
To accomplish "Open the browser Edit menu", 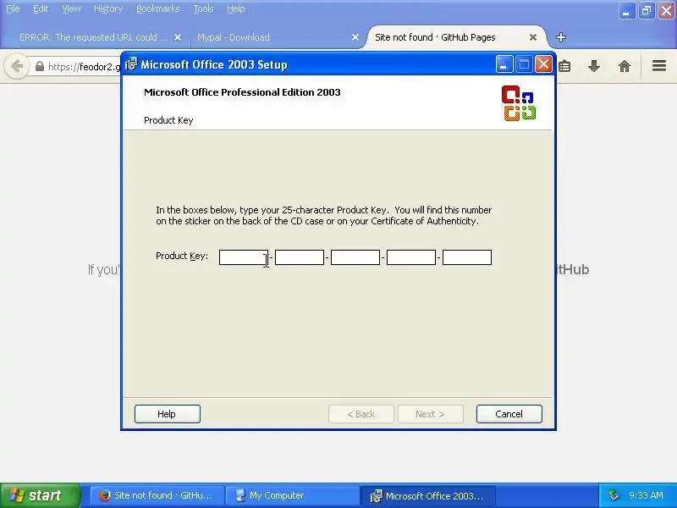I will pos(41,8).
